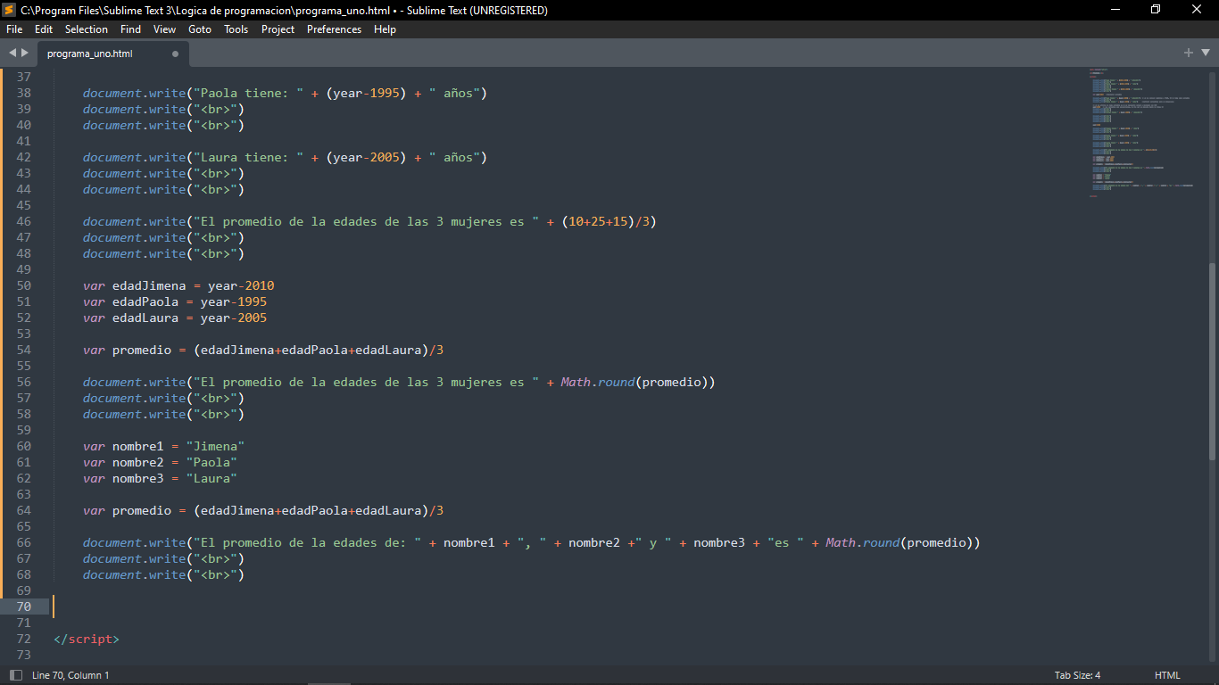Toggle the side bar panel icon in status bar
The height and width of the screenshot is (685, 1219).
(16, 675)
